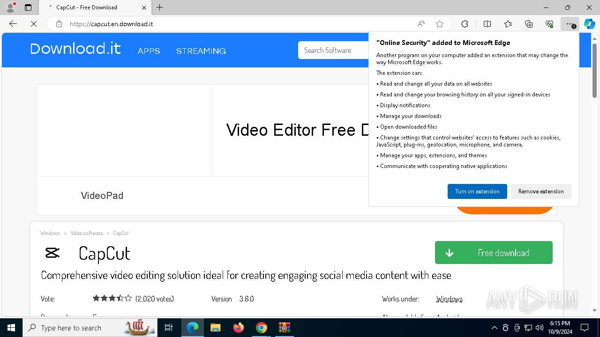Open WinRAR from taskbar
Screen dimensions: 600x337
point(285,328)
